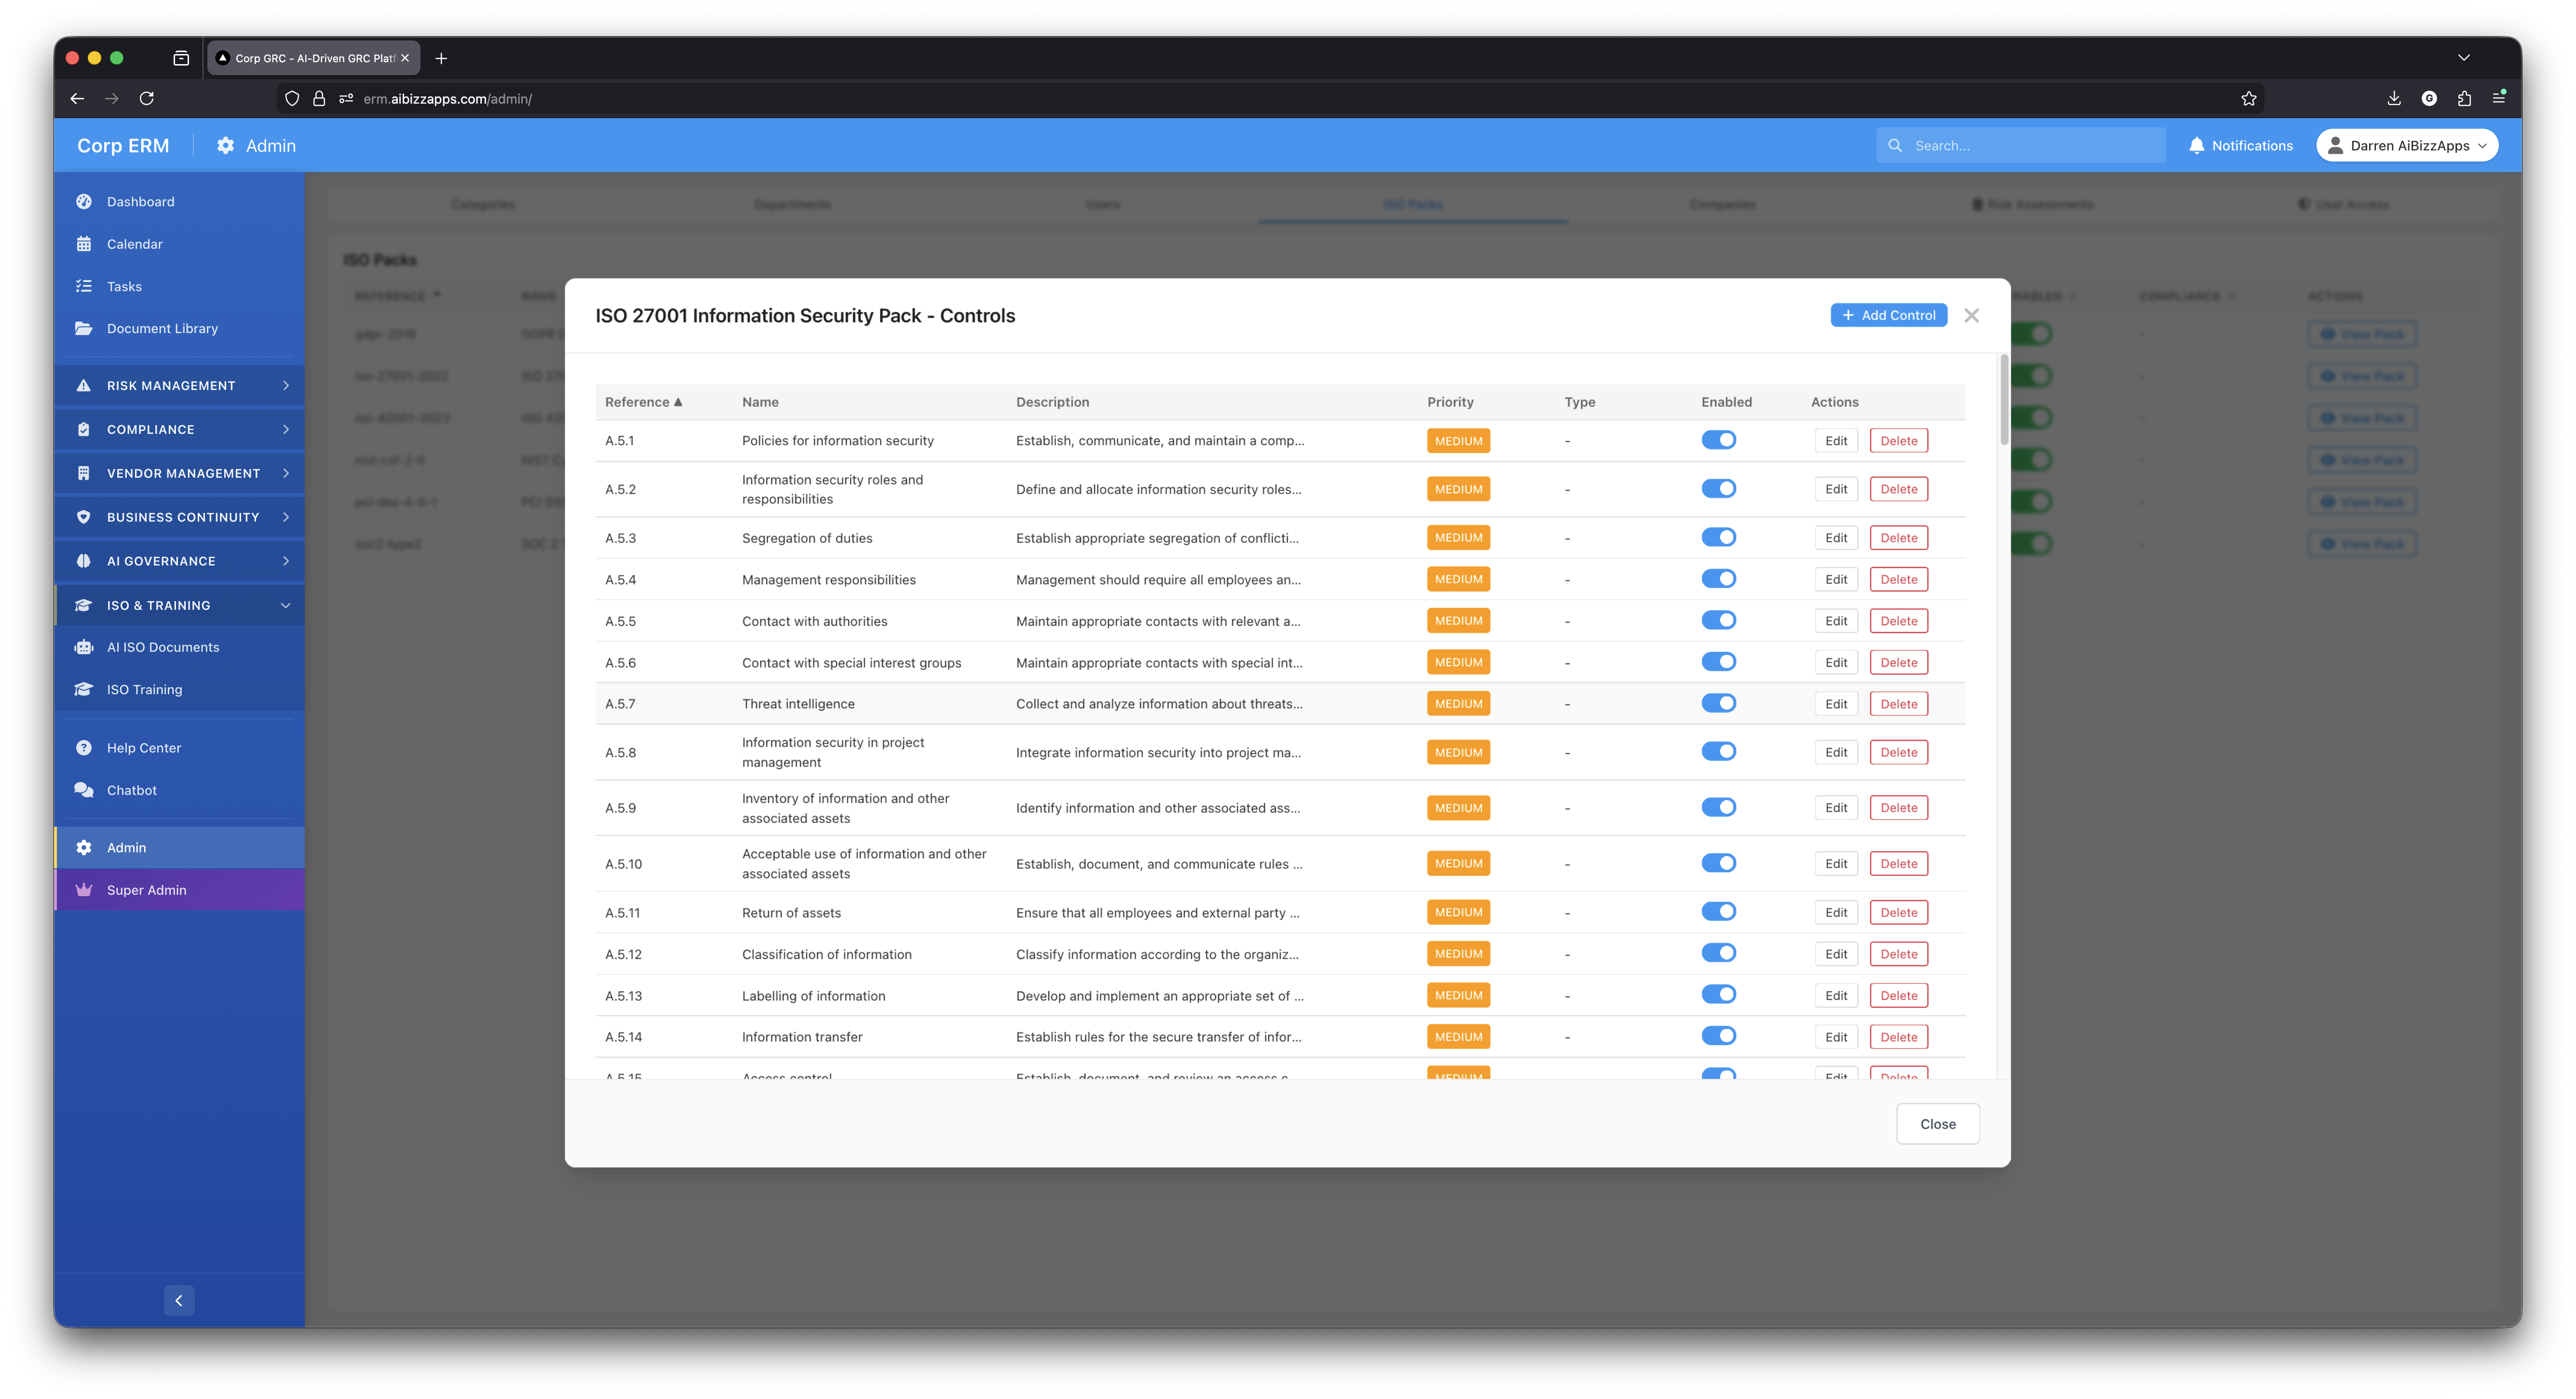Switch to the Companies tab
The image size is (2576, 1399).
1722,204
